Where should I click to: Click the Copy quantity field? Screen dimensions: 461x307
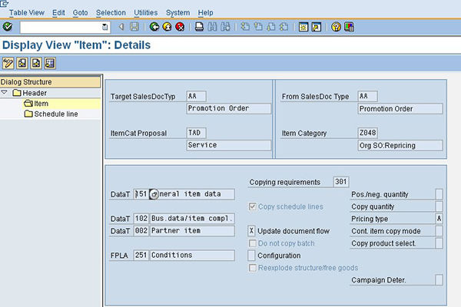click(439, 206)
